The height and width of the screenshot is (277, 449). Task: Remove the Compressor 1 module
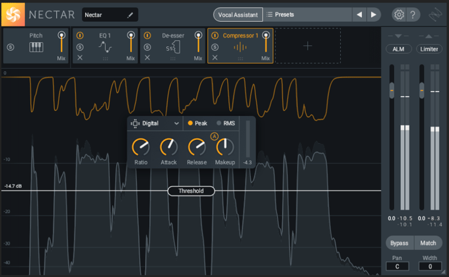(215, 58)
